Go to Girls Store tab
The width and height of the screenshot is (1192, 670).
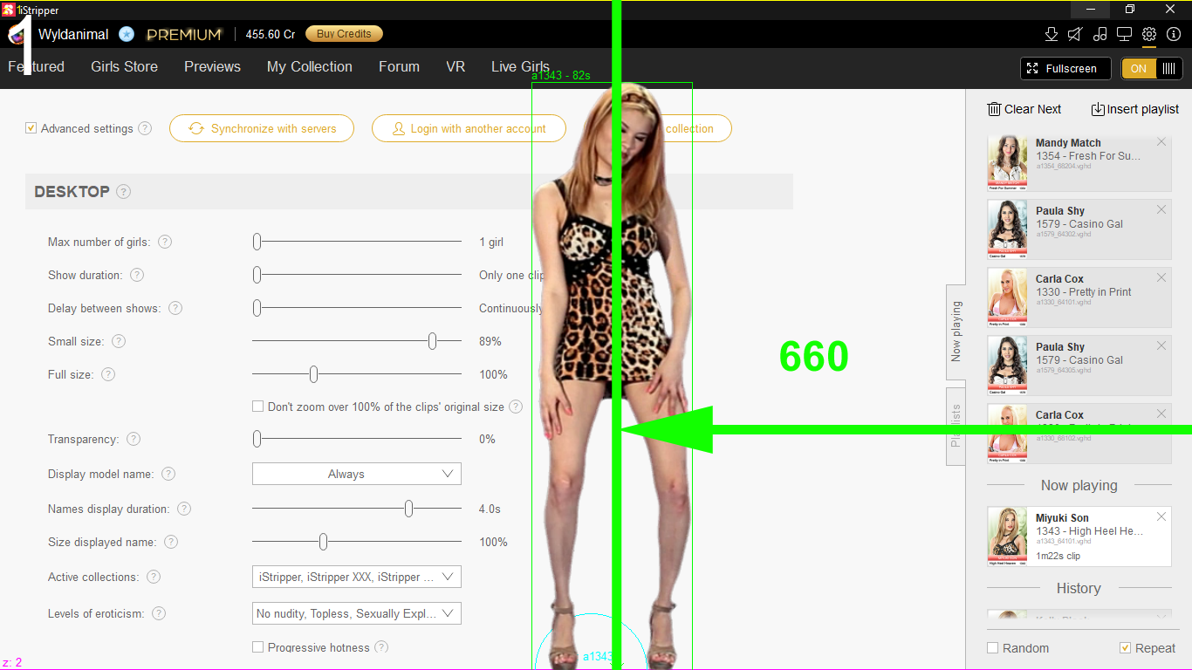click(x=124, y=66)
